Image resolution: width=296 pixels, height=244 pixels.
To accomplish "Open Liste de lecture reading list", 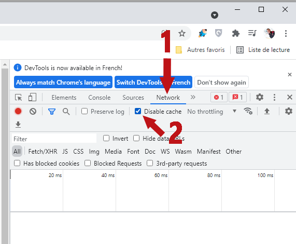I will pos(263,50).
